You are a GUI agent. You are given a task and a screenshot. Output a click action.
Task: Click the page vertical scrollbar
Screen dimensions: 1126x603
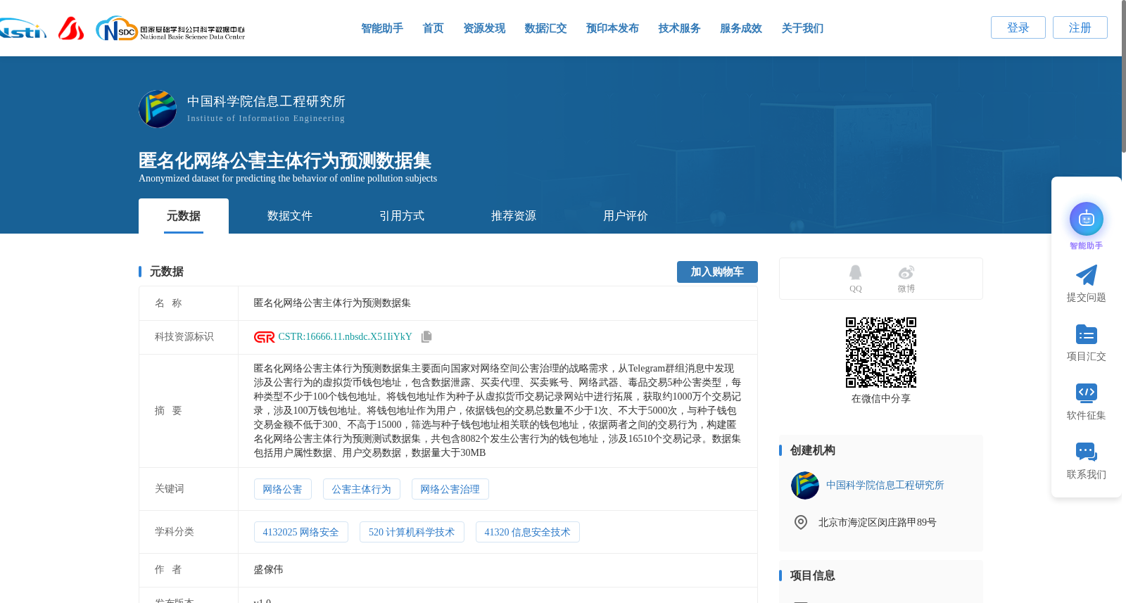click(x=1123, y=76)
